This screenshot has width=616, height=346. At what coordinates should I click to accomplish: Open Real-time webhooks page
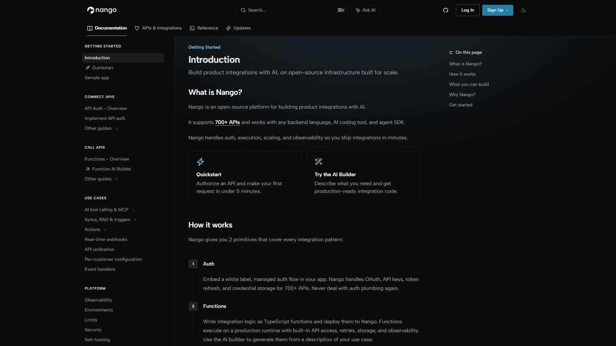coord(106,239)
